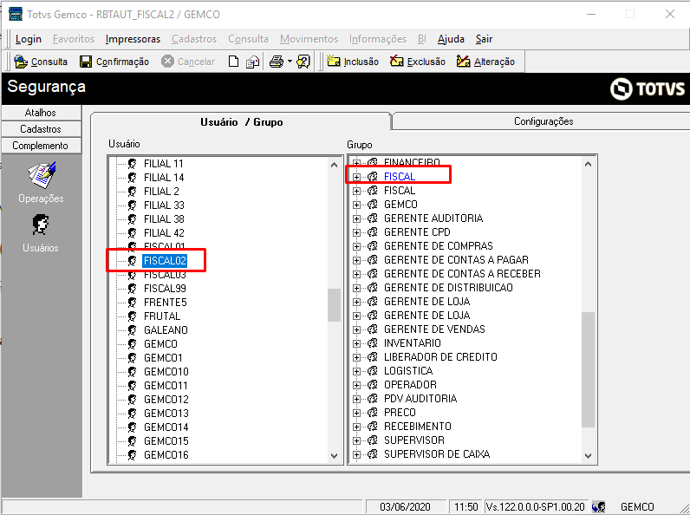Click the group icon beside LIBERADOR DE CREDITO
This screenshot has width=690, height=515.
[x=372, y=357]
